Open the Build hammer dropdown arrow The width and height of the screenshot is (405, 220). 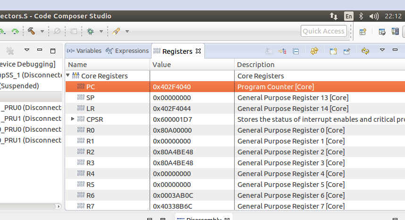[42, 32]
